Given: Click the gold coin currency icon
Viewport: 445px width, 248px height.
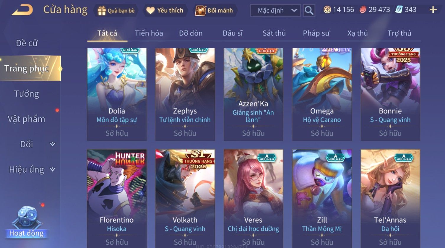Looking at the screenshot, I should click(x=327, y=10).
